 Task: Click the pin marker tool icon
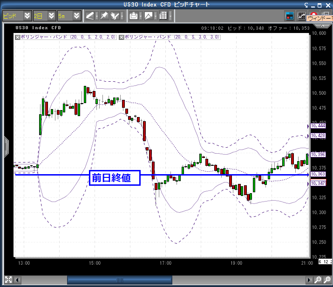(104, 15)
